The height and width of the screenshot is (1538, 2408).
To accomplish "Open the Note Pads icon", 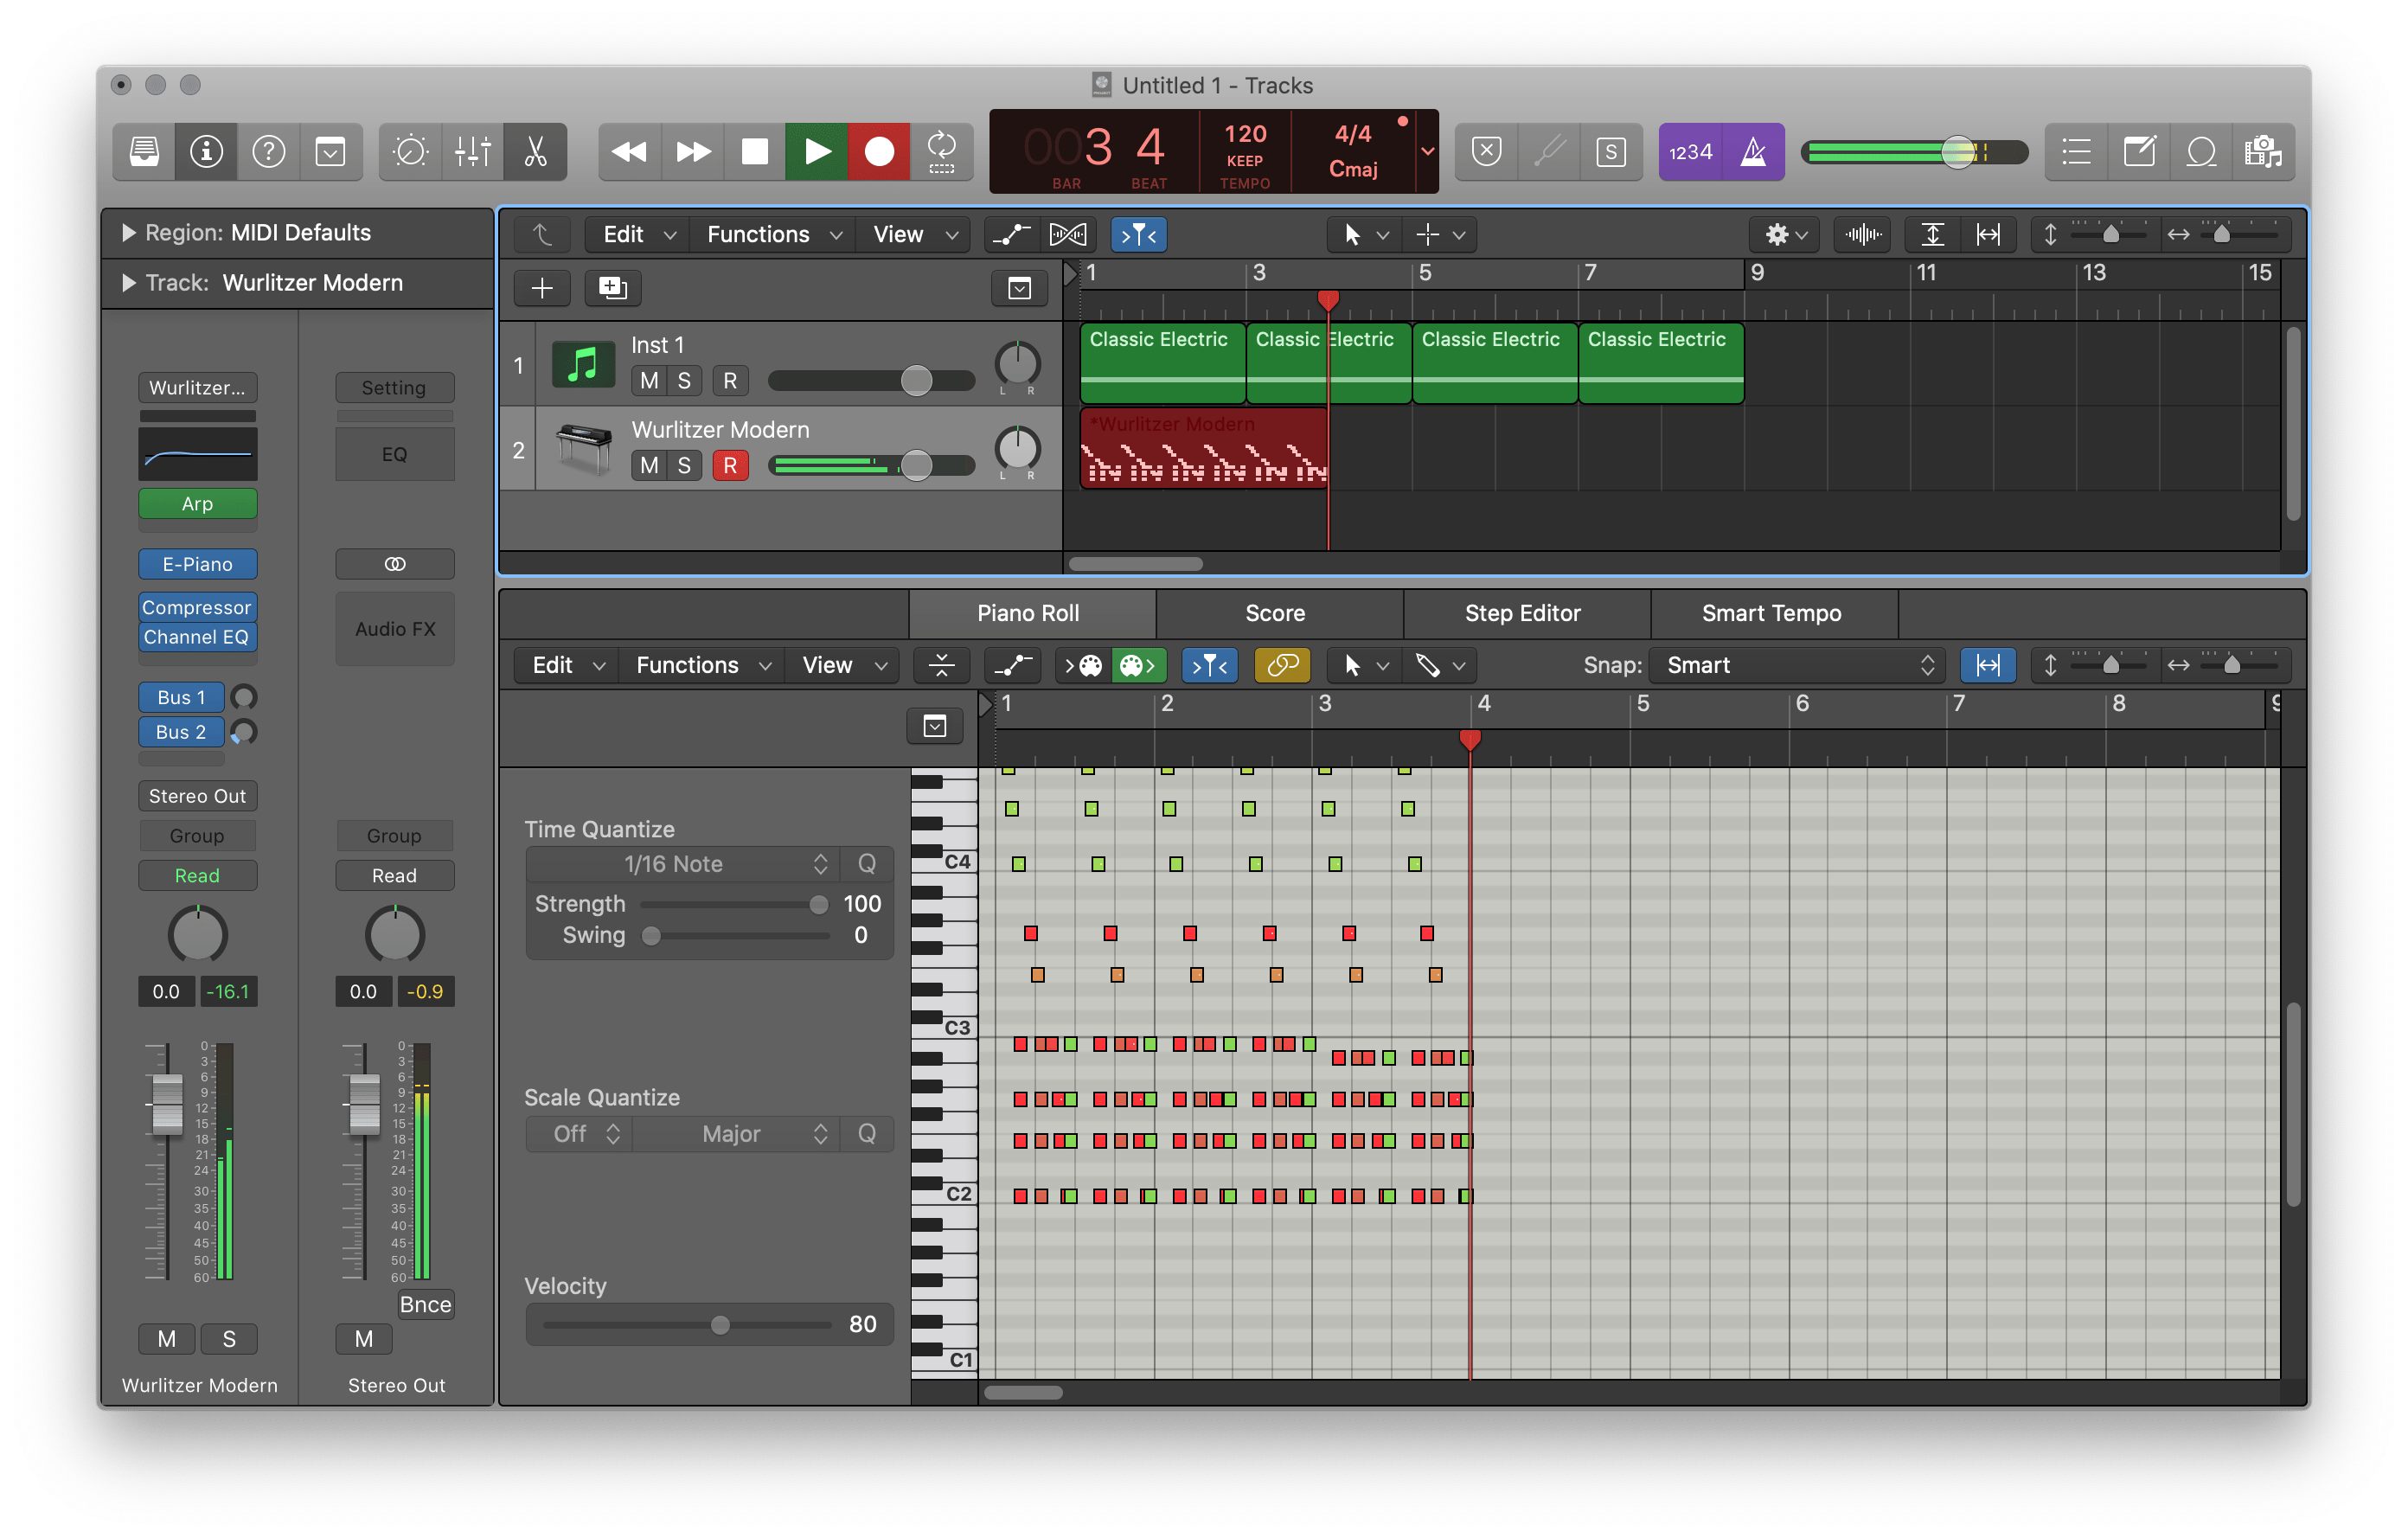I will point(2139,152).
